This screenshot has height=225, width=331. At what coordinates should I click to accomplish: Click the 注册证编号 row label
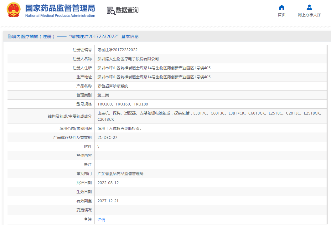point(82,50)
